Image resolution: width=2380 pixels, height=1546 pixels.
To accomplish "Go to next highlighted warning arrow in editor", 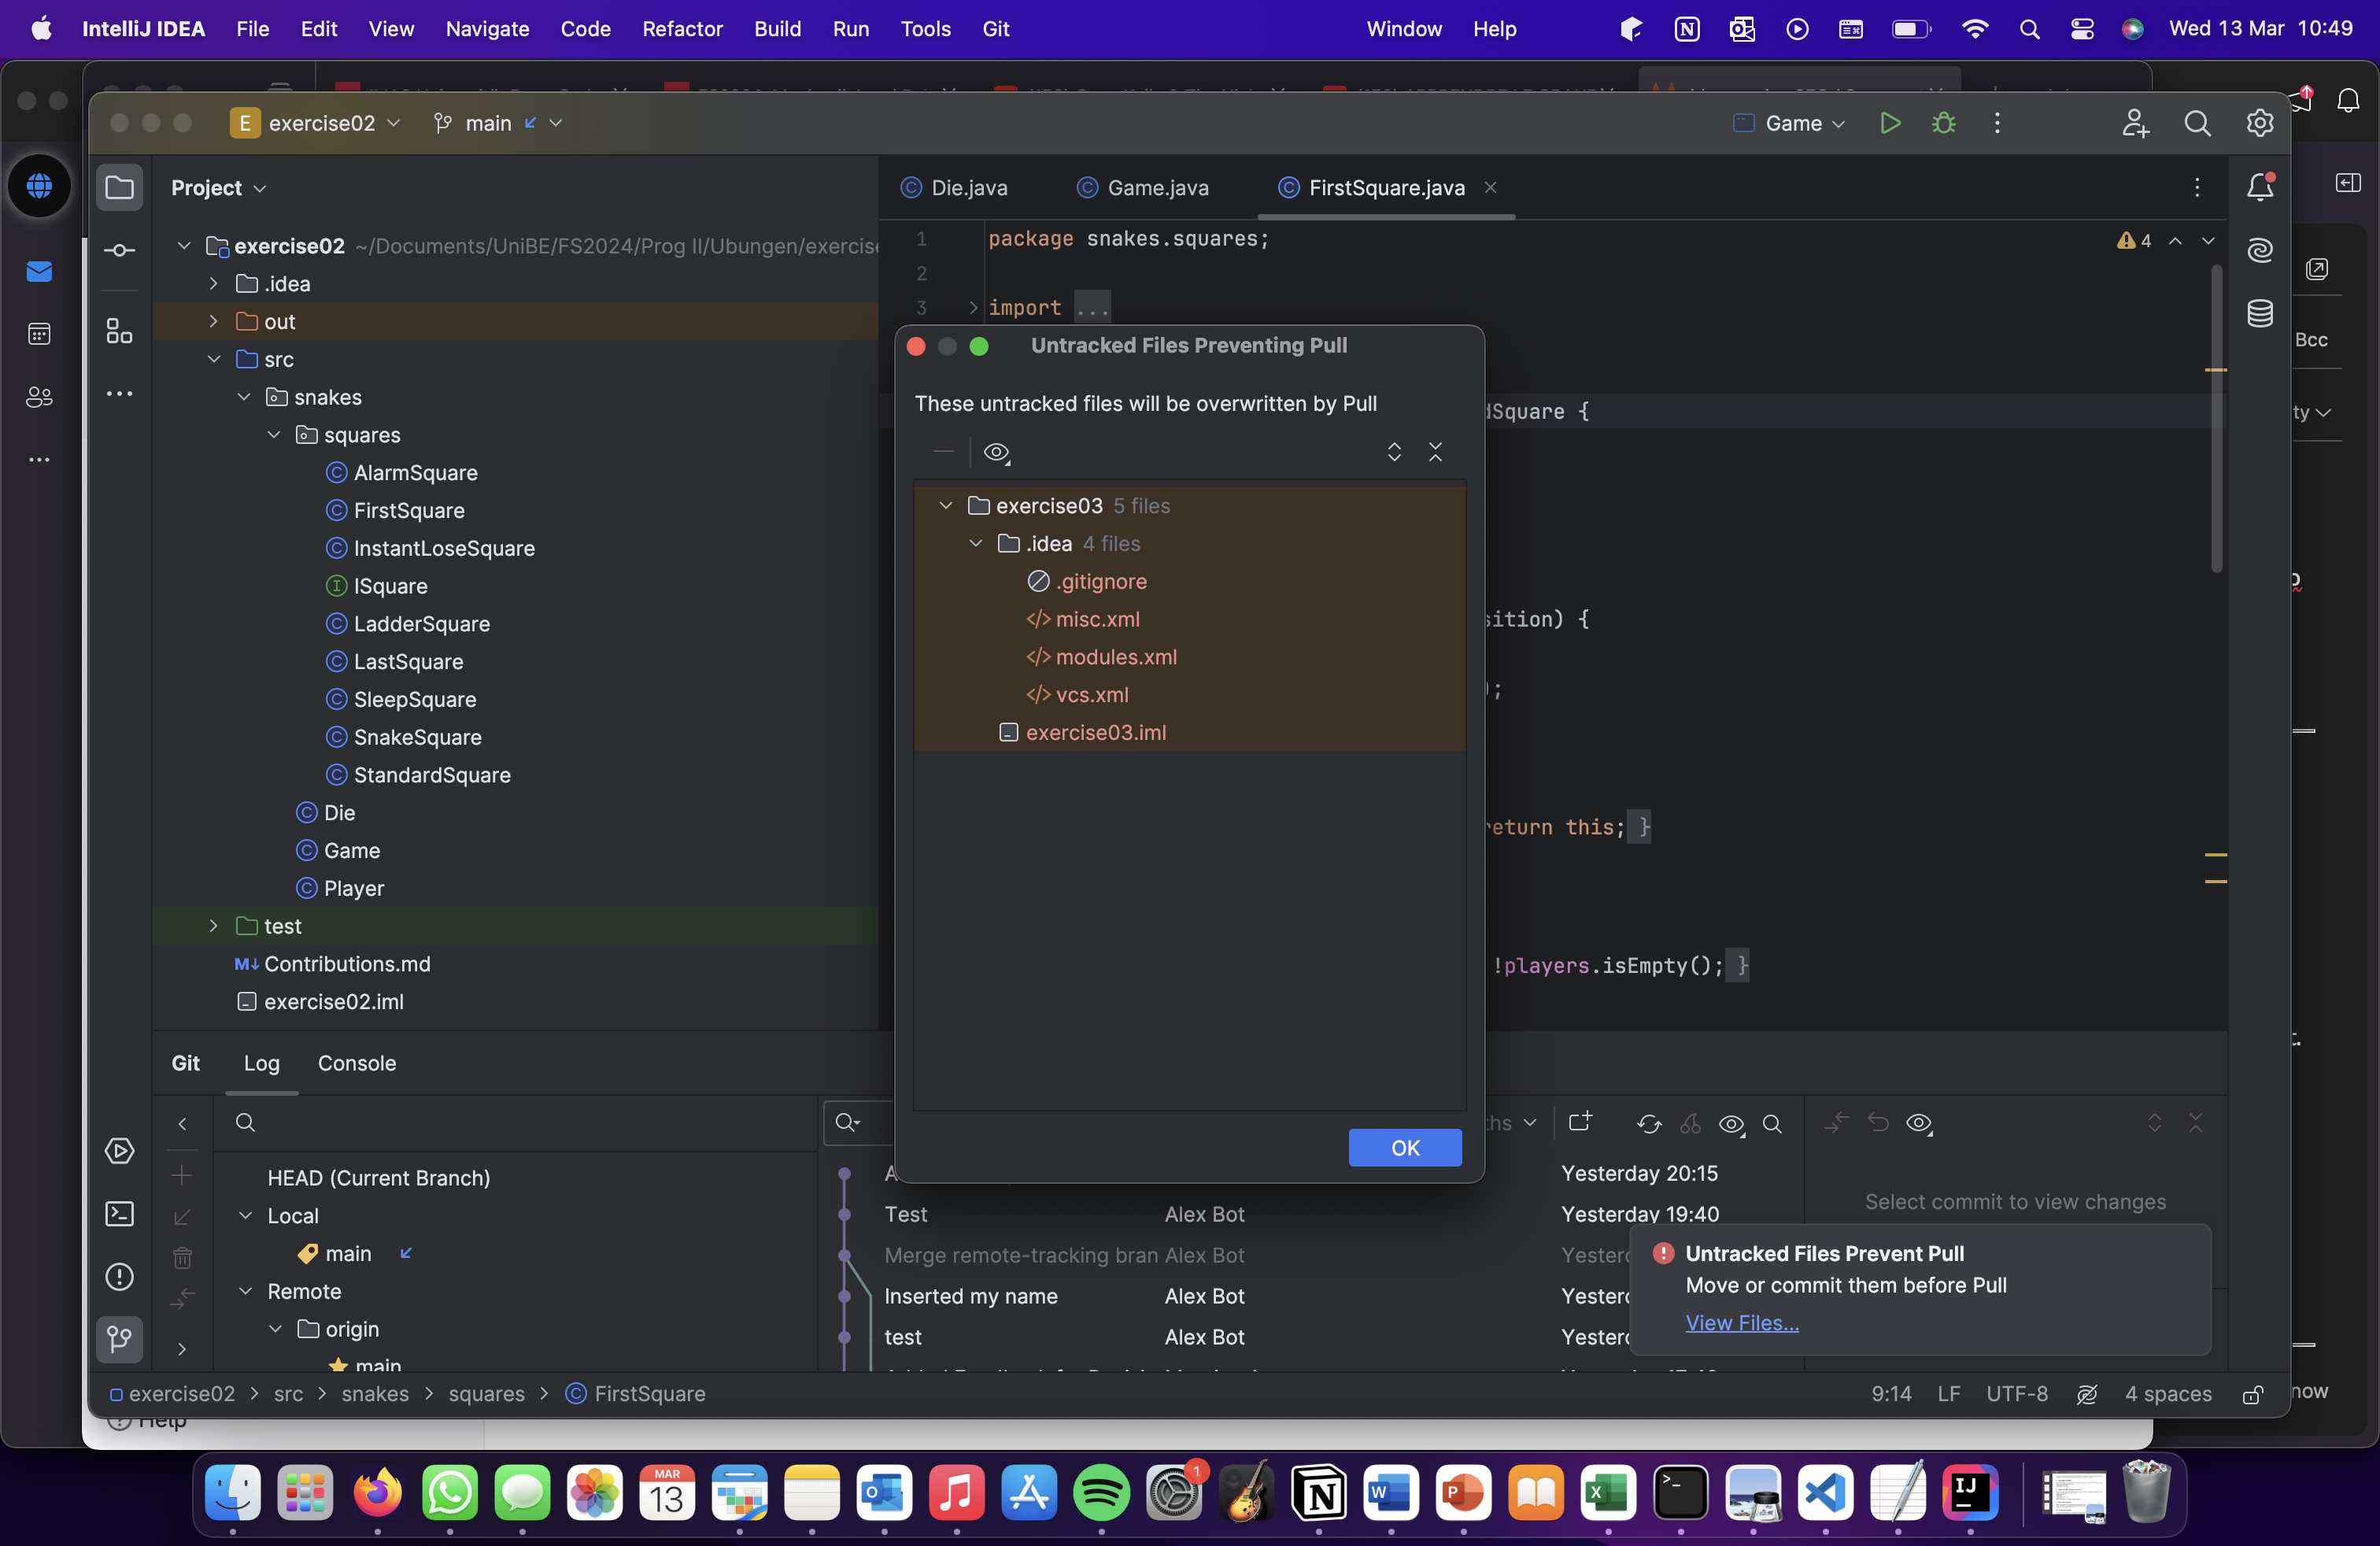I will [x=2208, y=241].
